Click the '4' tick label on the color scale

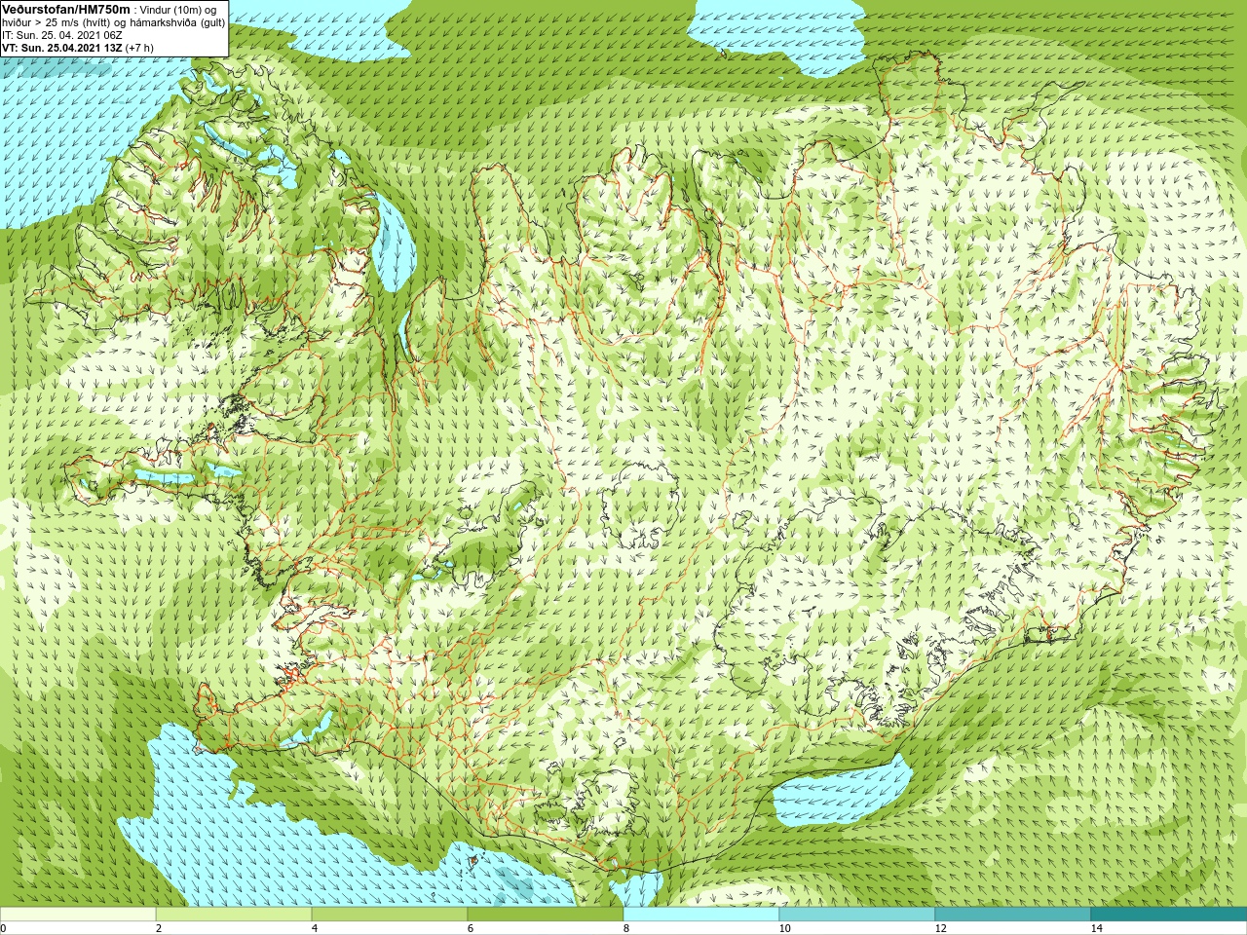click(x=315, y=928)
